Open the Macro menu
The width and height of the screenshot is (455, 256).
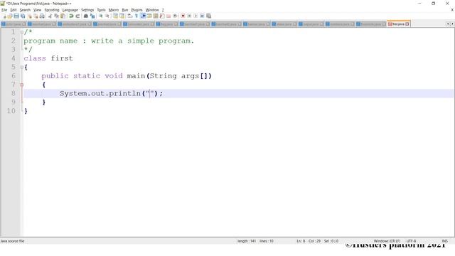pos(114,10)
